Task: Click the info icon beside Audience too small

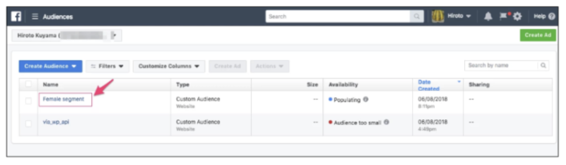Action: click(x=386, y=123)
